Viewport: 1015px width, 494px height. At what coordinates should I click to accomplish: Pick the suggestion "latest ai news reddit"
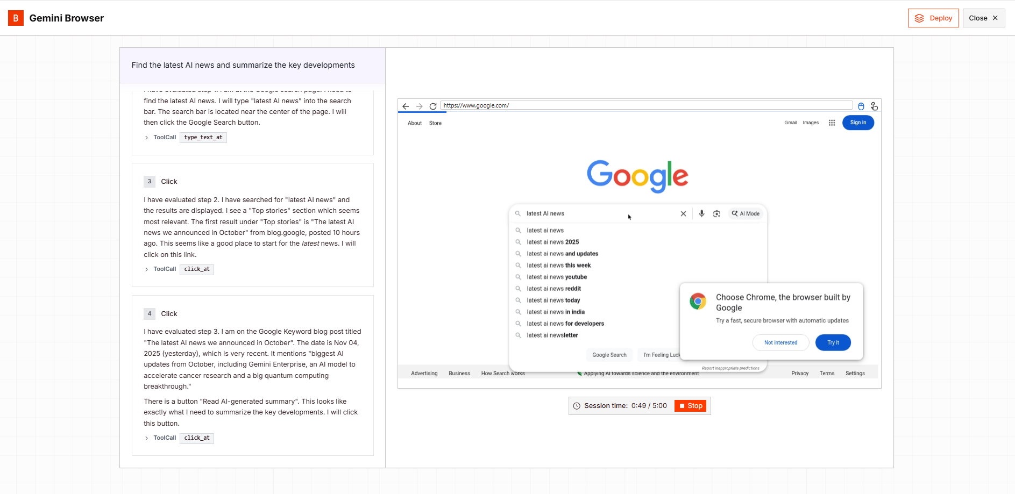click(x=554, y=289)
